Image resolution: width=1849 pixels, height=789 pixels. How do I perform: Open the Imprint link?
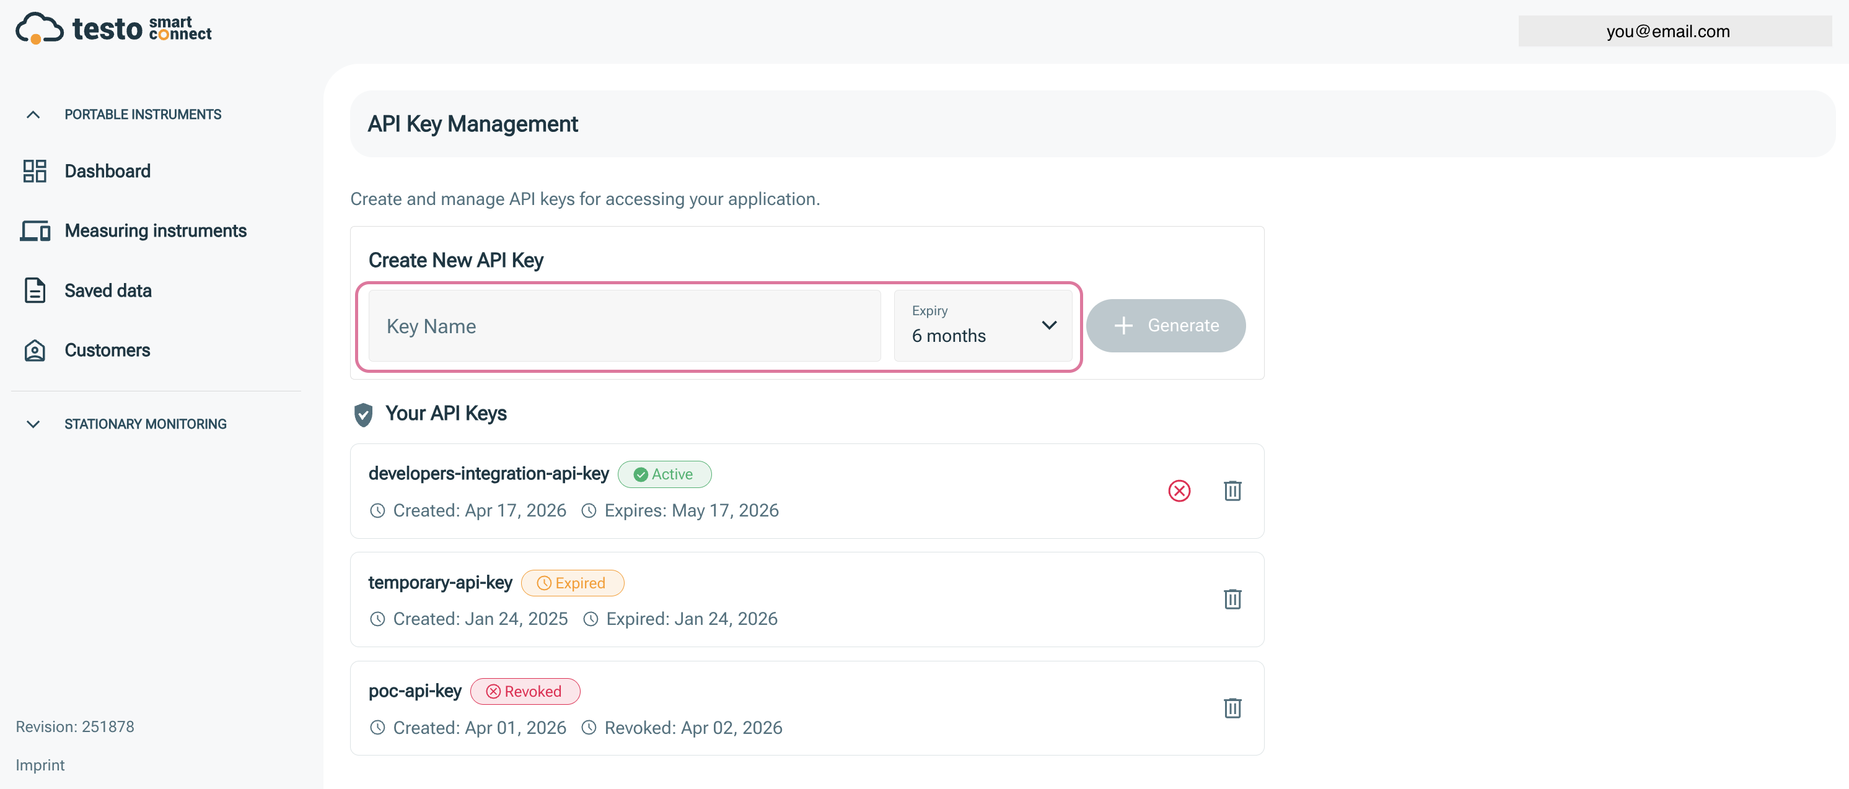click(41, 765)
